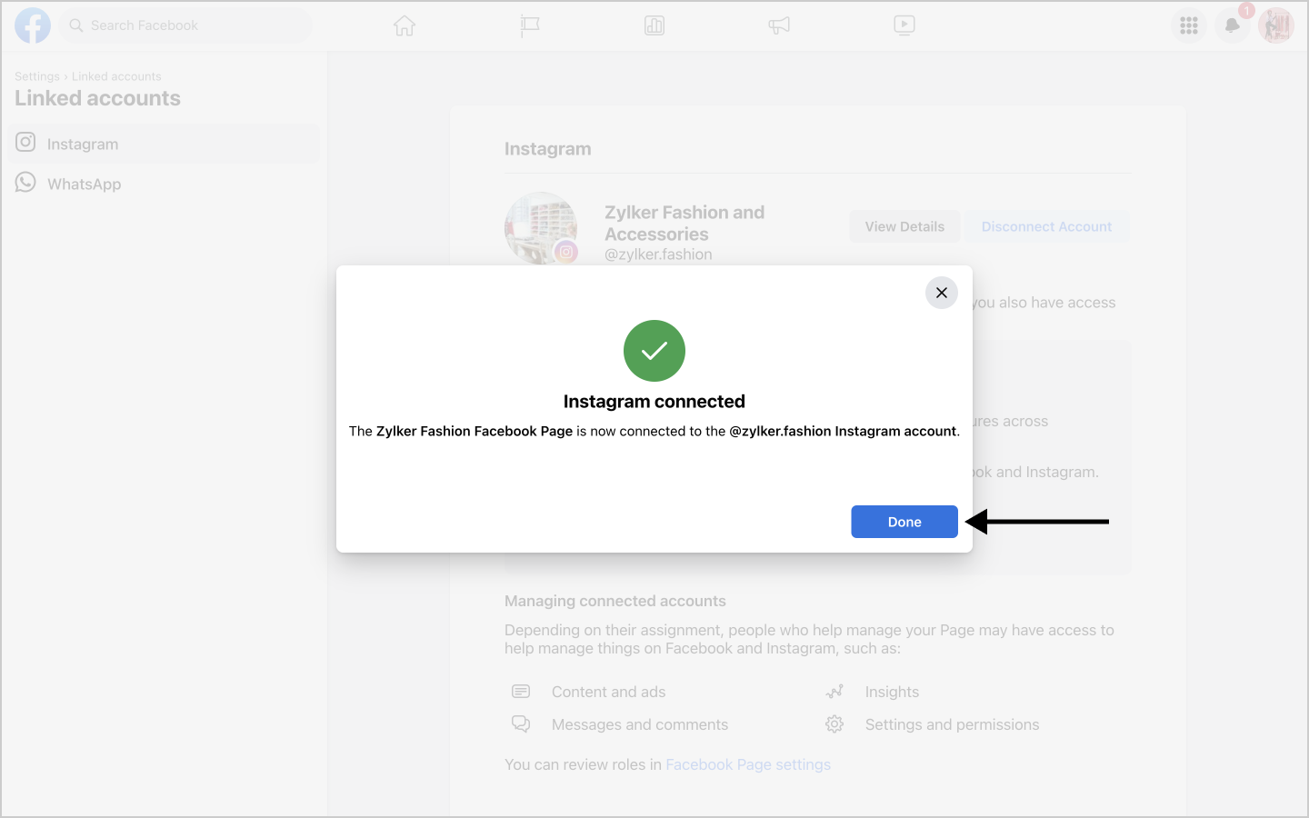The height and width of the screenshot is (818, 1309).
Task: Click Managing connected accounts heading
Action: point(615,601)
